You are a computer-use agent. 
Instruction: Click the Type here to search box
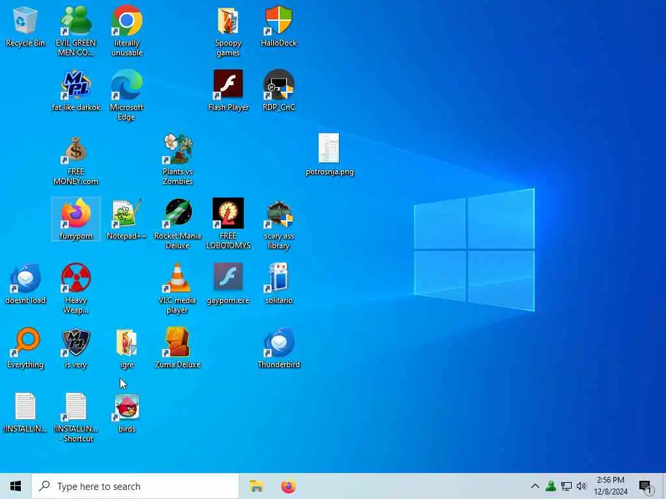pos(135,486)
